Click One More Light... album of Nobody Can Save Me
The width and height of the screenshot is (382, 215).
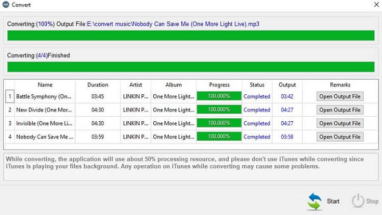coord(174,137)
